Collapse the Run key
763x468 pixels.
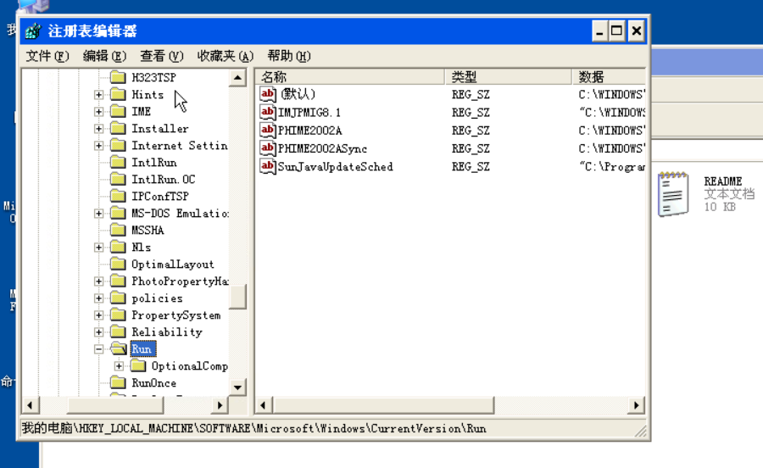click(99, 348)
